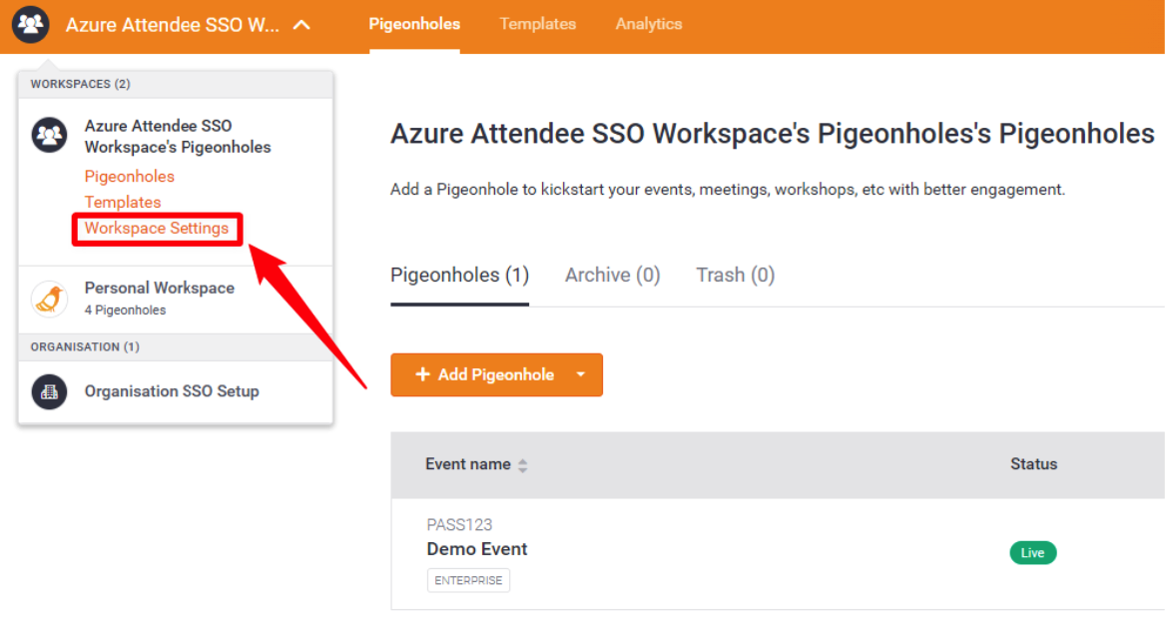This screenshot has width=1165, height=634.
Task: Select the Pigeonholes (1) list tab
Action: click(460, 275)
